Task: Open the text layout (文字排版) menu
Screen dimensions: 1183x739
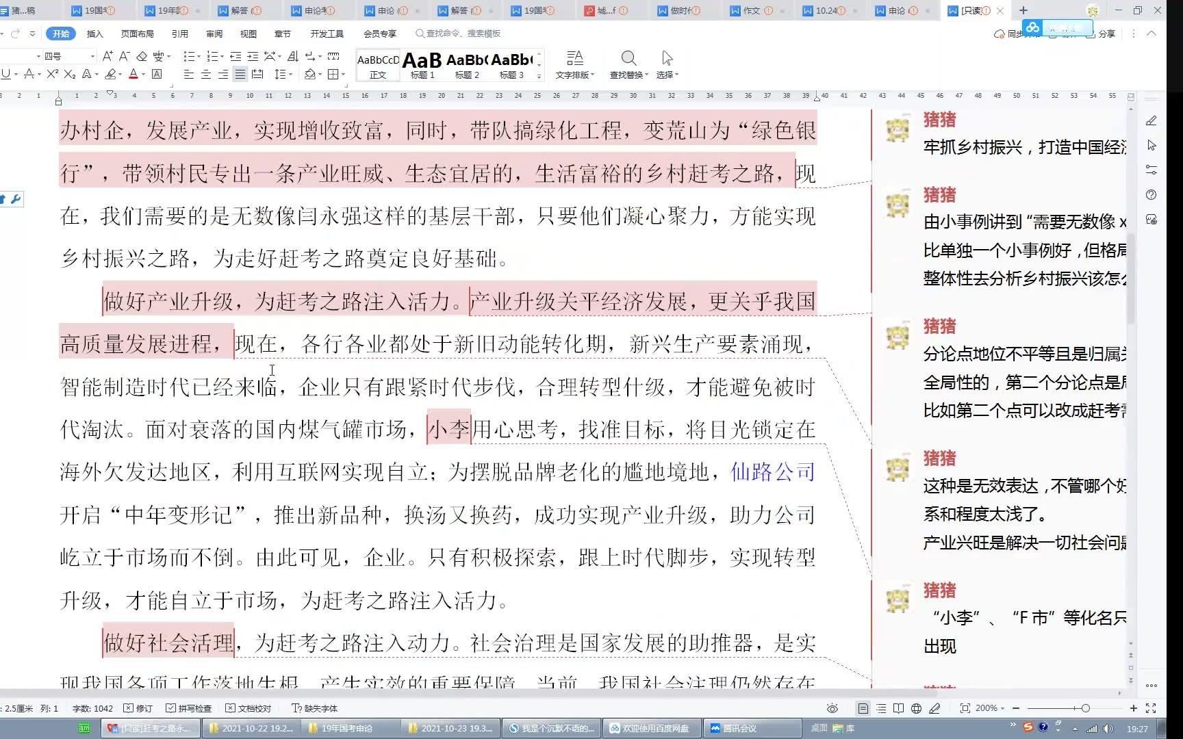Action: [575, 65]
